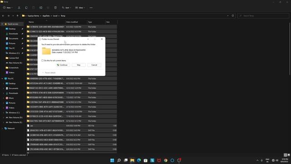Open Cortana circle icon on taskbar

point(172,160)
